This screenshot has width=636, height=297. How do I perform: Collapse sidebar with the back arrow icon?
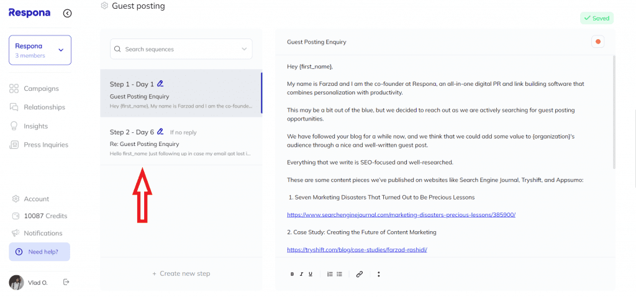(67, 14)
